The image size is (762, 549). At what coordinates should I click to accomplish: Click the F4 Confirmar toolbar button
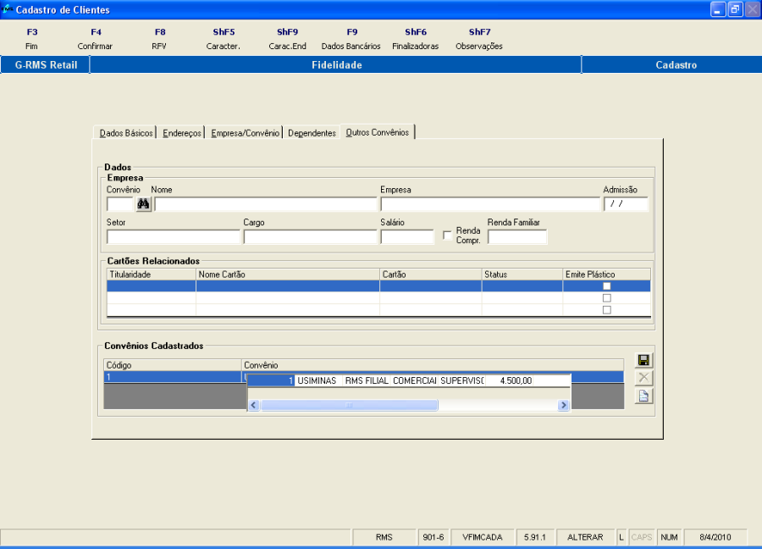95,39
